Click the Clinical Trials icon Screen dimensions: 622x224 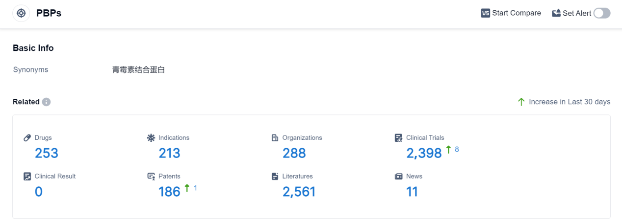(x=399, y=138)
